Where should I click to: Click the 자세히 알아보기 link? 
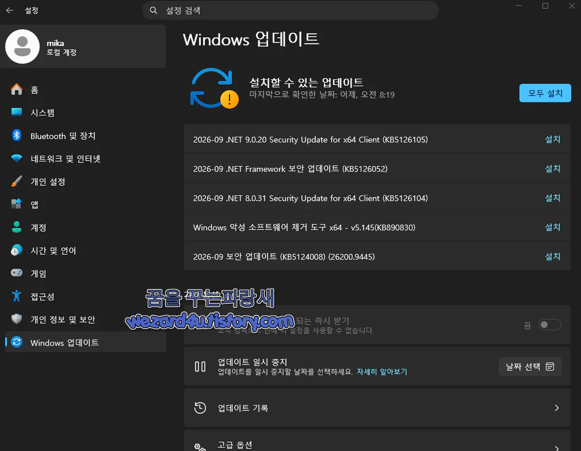tap(381, 372)
